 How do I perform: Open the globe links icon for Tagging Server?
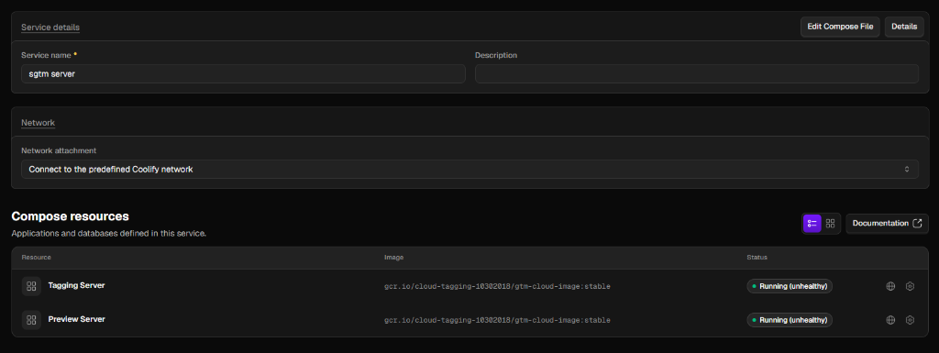coord(890,286)
